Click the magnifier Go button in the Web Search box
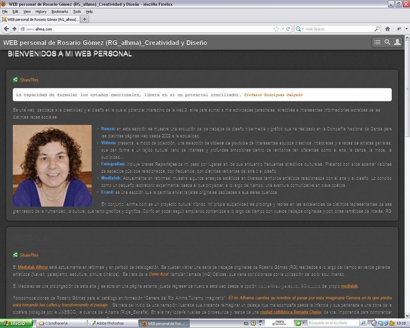The width and height of the screenshot is (410, 328). pos(377,29)
